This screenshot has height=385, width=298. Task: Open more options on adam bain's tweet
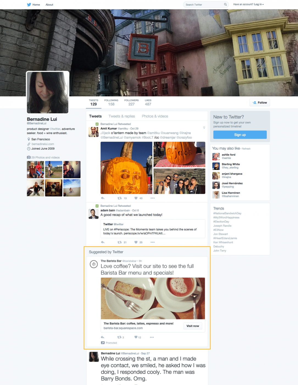pos(153,242)
